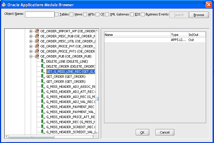Viewport: 214px width, 143px height.
Task: Check the EDI option
Action: (132, 14)
